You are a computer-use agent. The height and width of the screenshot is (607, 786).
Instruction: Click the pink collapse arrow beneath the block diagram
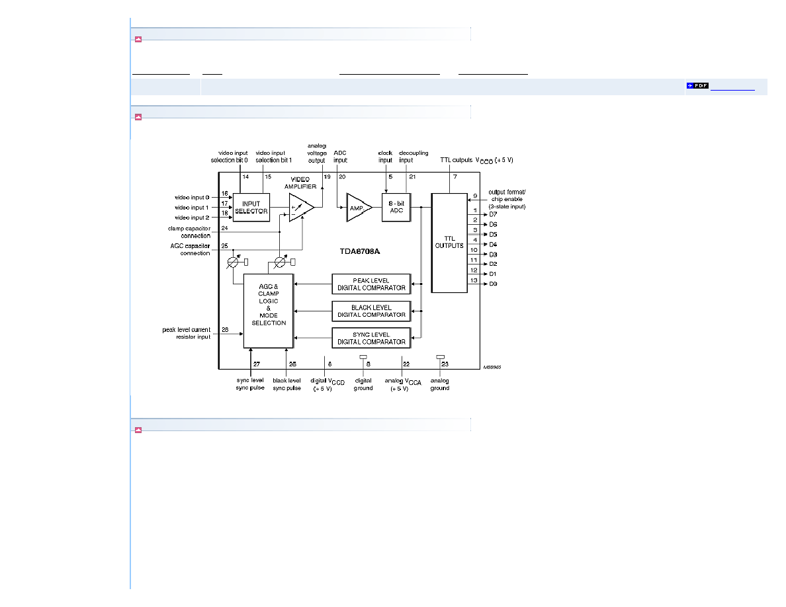point(138,430)
